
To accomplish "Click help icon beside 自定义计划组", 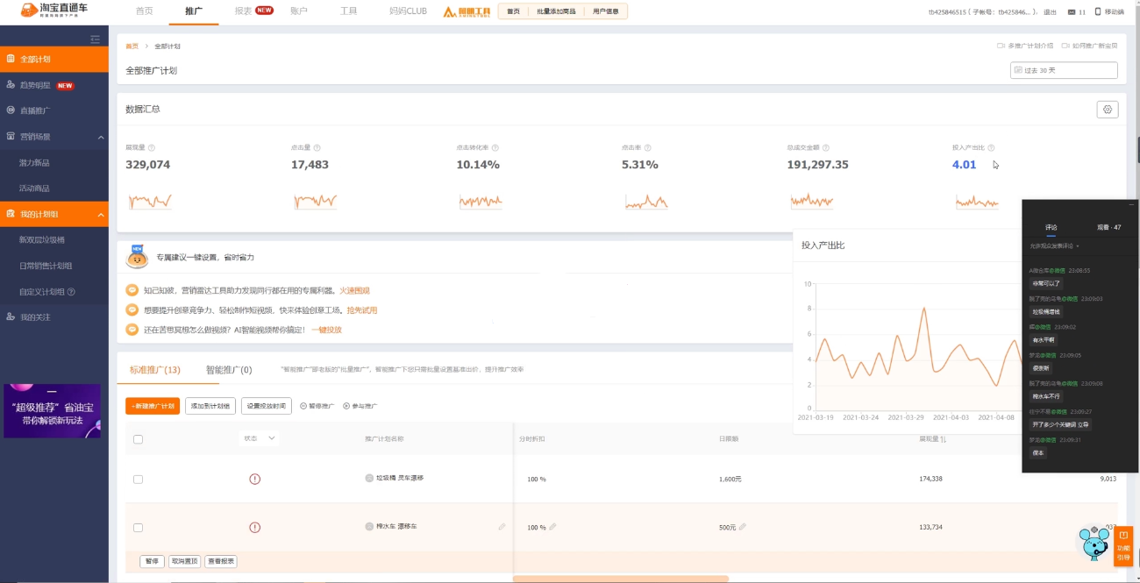I will point(71,292).
